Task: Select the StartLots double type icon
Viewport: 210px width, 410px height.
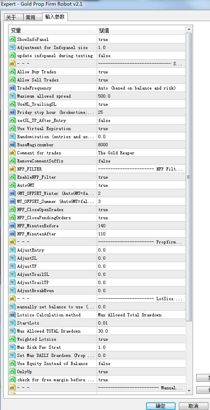Action: [x=13, y=323]
